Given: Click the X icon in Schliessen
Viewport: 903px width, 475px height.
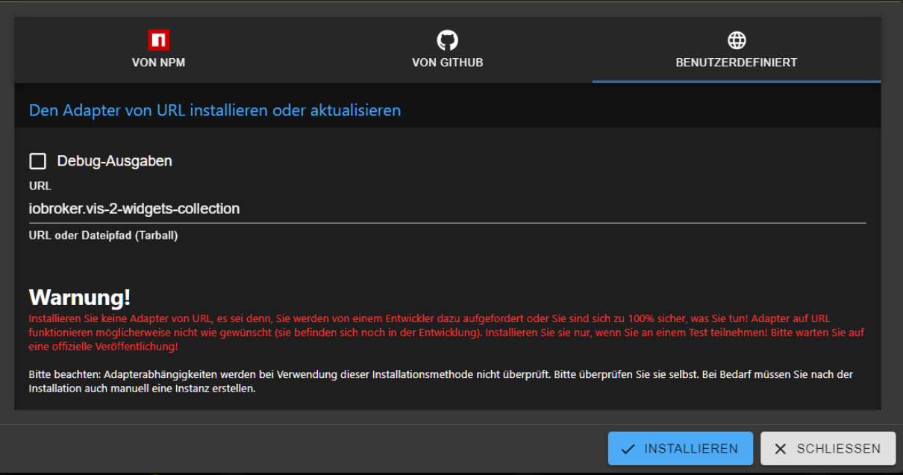Looking at the screenshot, I should [x=781, y=449].
